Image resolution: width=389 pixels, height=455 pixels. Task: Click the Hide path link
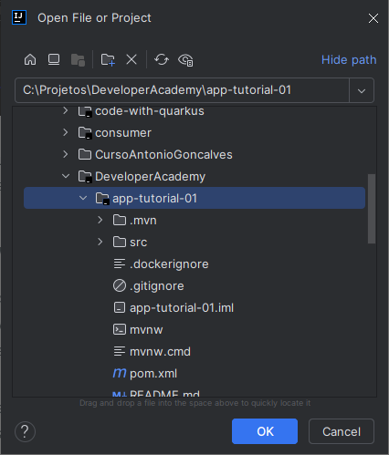pyautogui.click(x=349, y=60)
